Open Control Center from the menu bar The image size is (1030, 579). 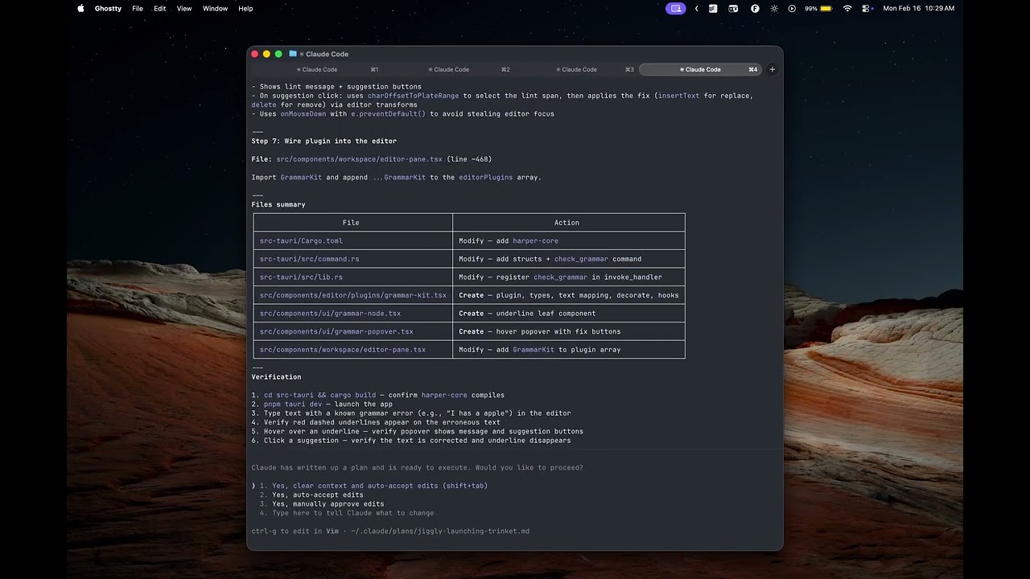coord(867,8)
